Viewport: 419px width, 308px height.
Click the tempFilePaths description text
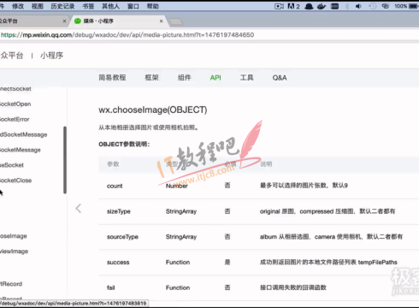378,263
